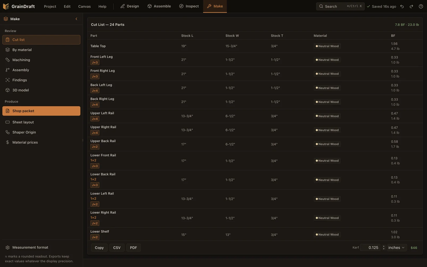This screenshot has width=427, height=267.
Task: Open the Canvas menu
Action: [x=84, y=6]
